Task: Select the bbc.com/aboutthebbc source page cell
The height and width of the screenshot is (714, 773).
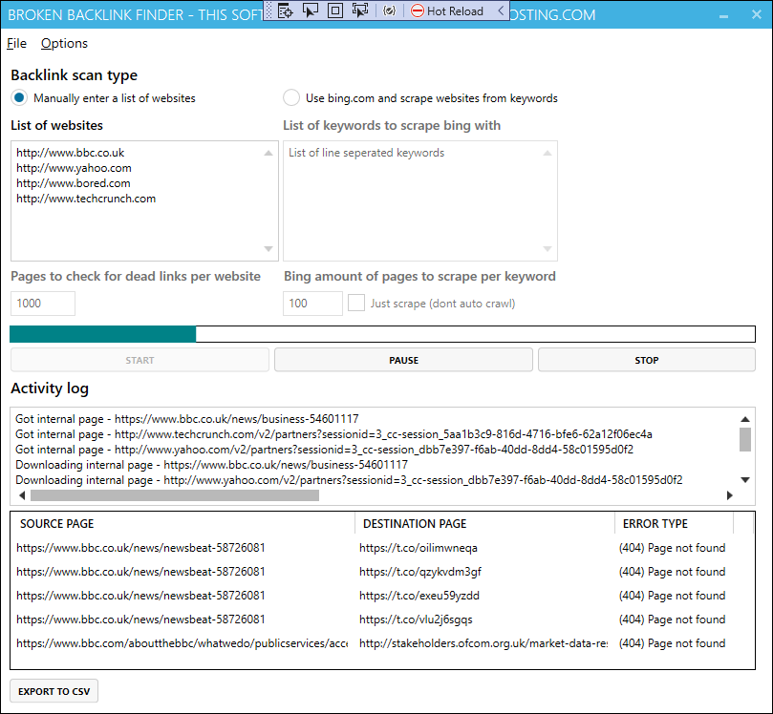Action: [182, 643]
